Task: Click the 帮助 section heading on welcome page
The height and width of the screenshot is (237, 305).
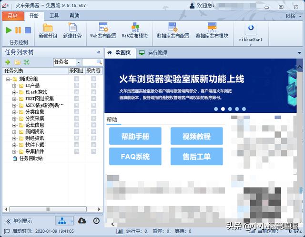Action: (112, 119)
